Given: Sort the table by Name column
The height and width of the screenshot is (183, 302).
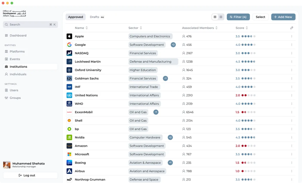Looking at the screenshot, I should (x=81, y=28).
